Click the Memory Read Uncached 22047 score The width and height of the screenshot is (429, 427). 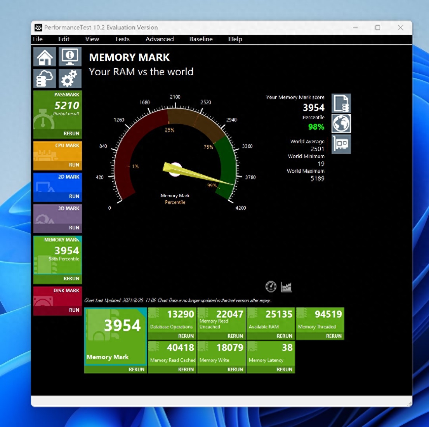coord(229,314)
